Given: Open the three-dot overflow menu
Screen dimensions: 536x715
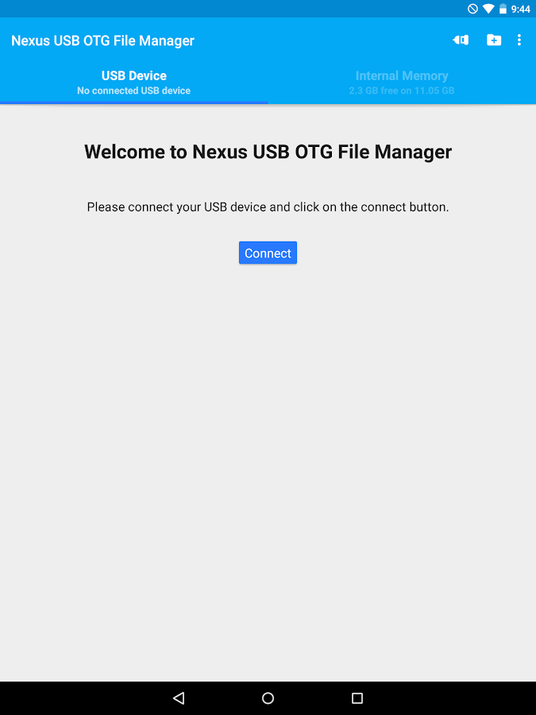Looking at the screenshot, I should 519,41.
